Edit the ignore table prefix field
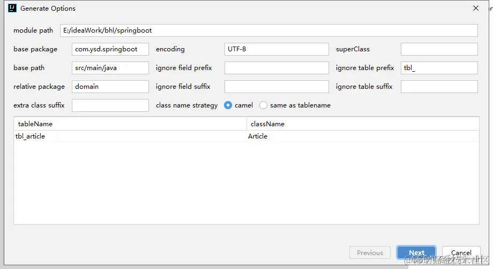The image size is (493, 269). tap(439, 68)
